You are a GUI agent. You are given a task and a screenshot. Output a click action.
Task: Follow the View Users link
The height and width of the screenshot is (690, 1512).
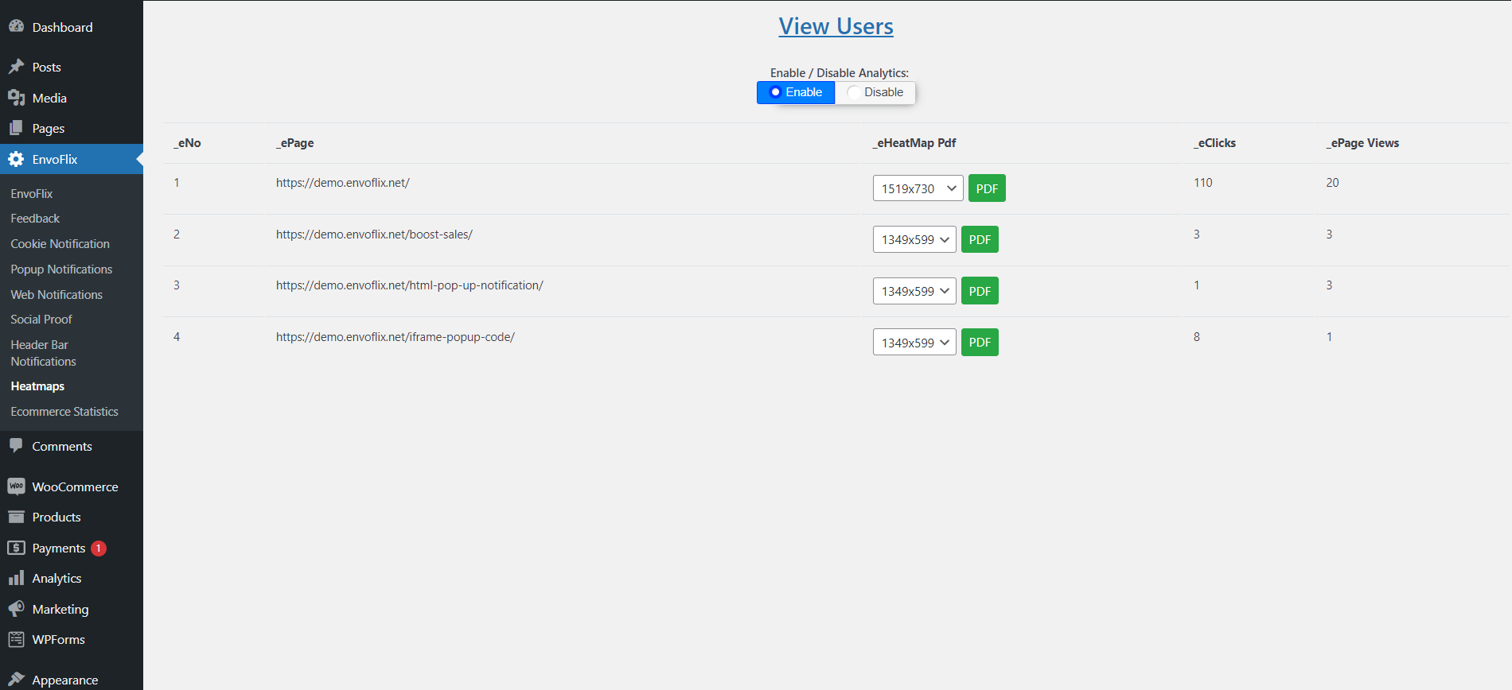836,26
